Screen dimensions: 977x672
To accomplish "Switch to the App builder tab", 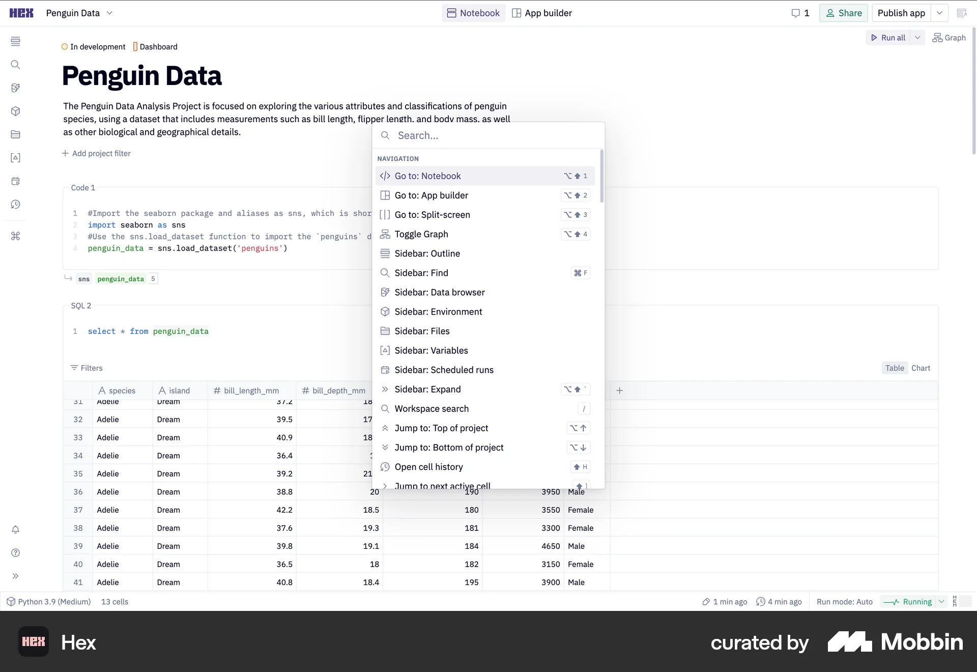I will (541, 13).
